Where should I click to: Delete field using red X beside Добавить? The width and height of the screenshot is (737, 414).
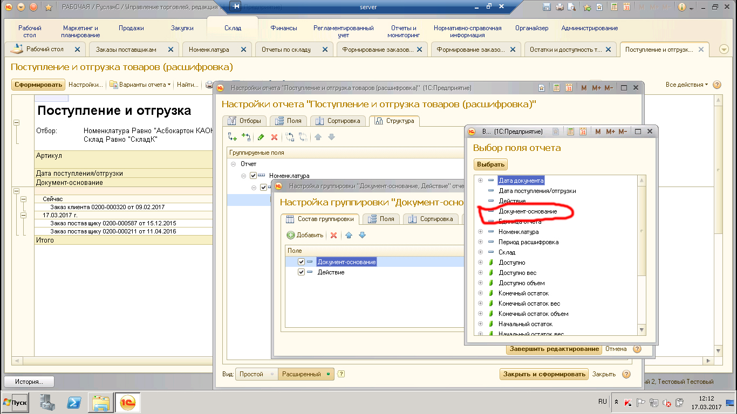click(x=333, y=235)
